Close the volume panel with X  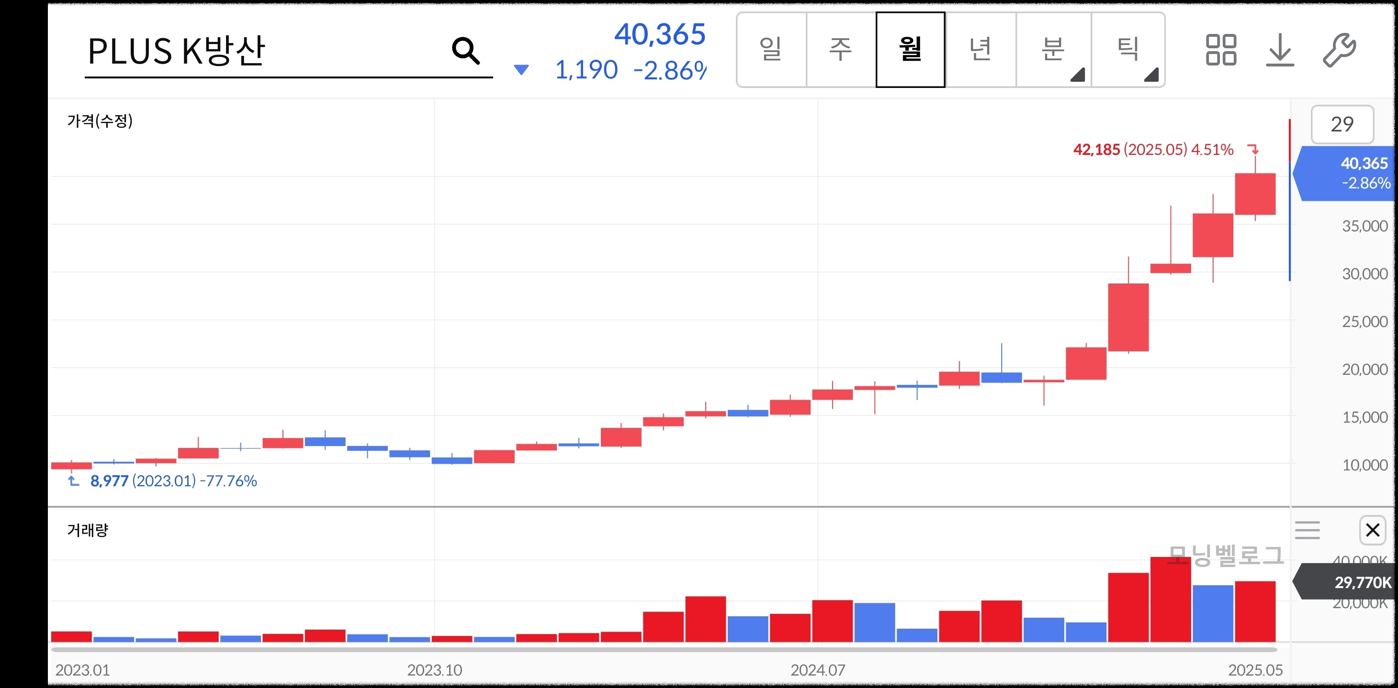pyautogui.click(x=1372, y=530)
